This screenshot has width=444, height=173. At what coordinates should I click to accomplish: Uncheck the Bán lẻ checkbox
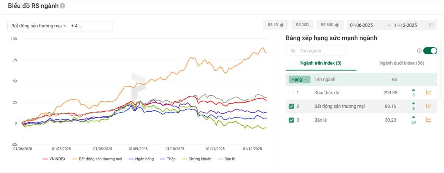tap(291, 120)
